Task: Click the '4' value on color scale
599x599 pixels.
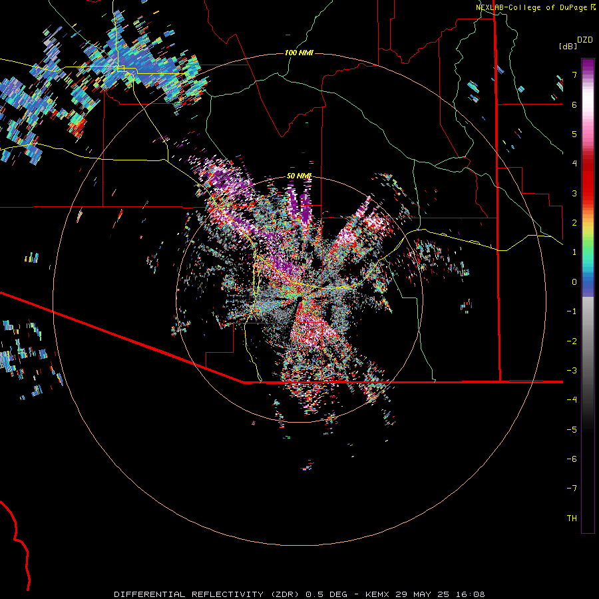Action: (x=574, y=164)
